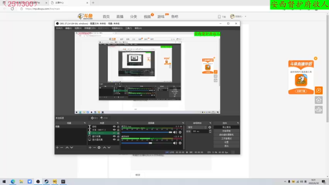Open 鱼吧 on the Douyu nav bar

click(174, 16)
